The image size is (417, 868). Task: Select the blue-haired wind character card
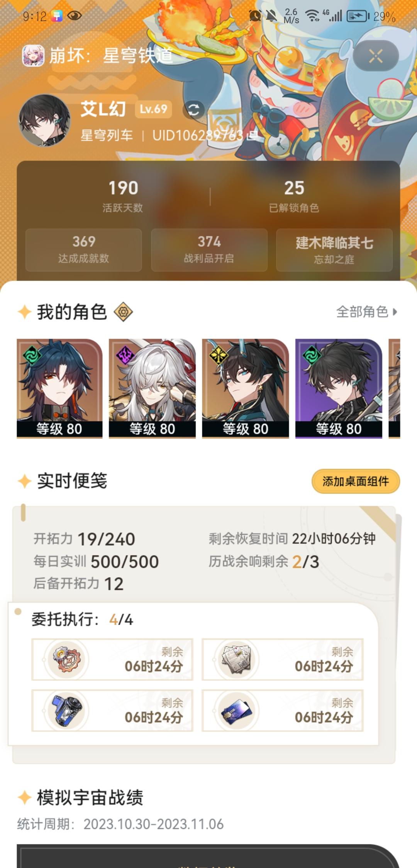coord(59,388)
